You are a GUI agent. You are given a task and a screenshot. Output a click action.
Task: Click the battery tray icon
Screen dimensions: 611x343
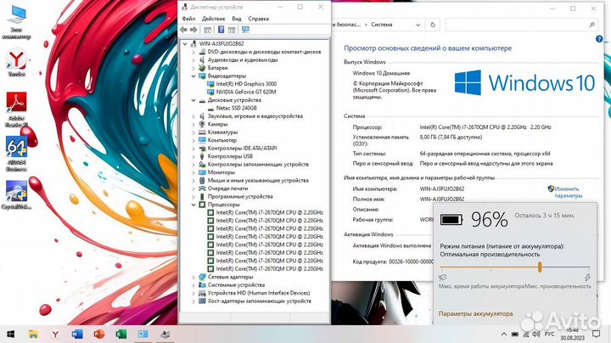(515, 335)
